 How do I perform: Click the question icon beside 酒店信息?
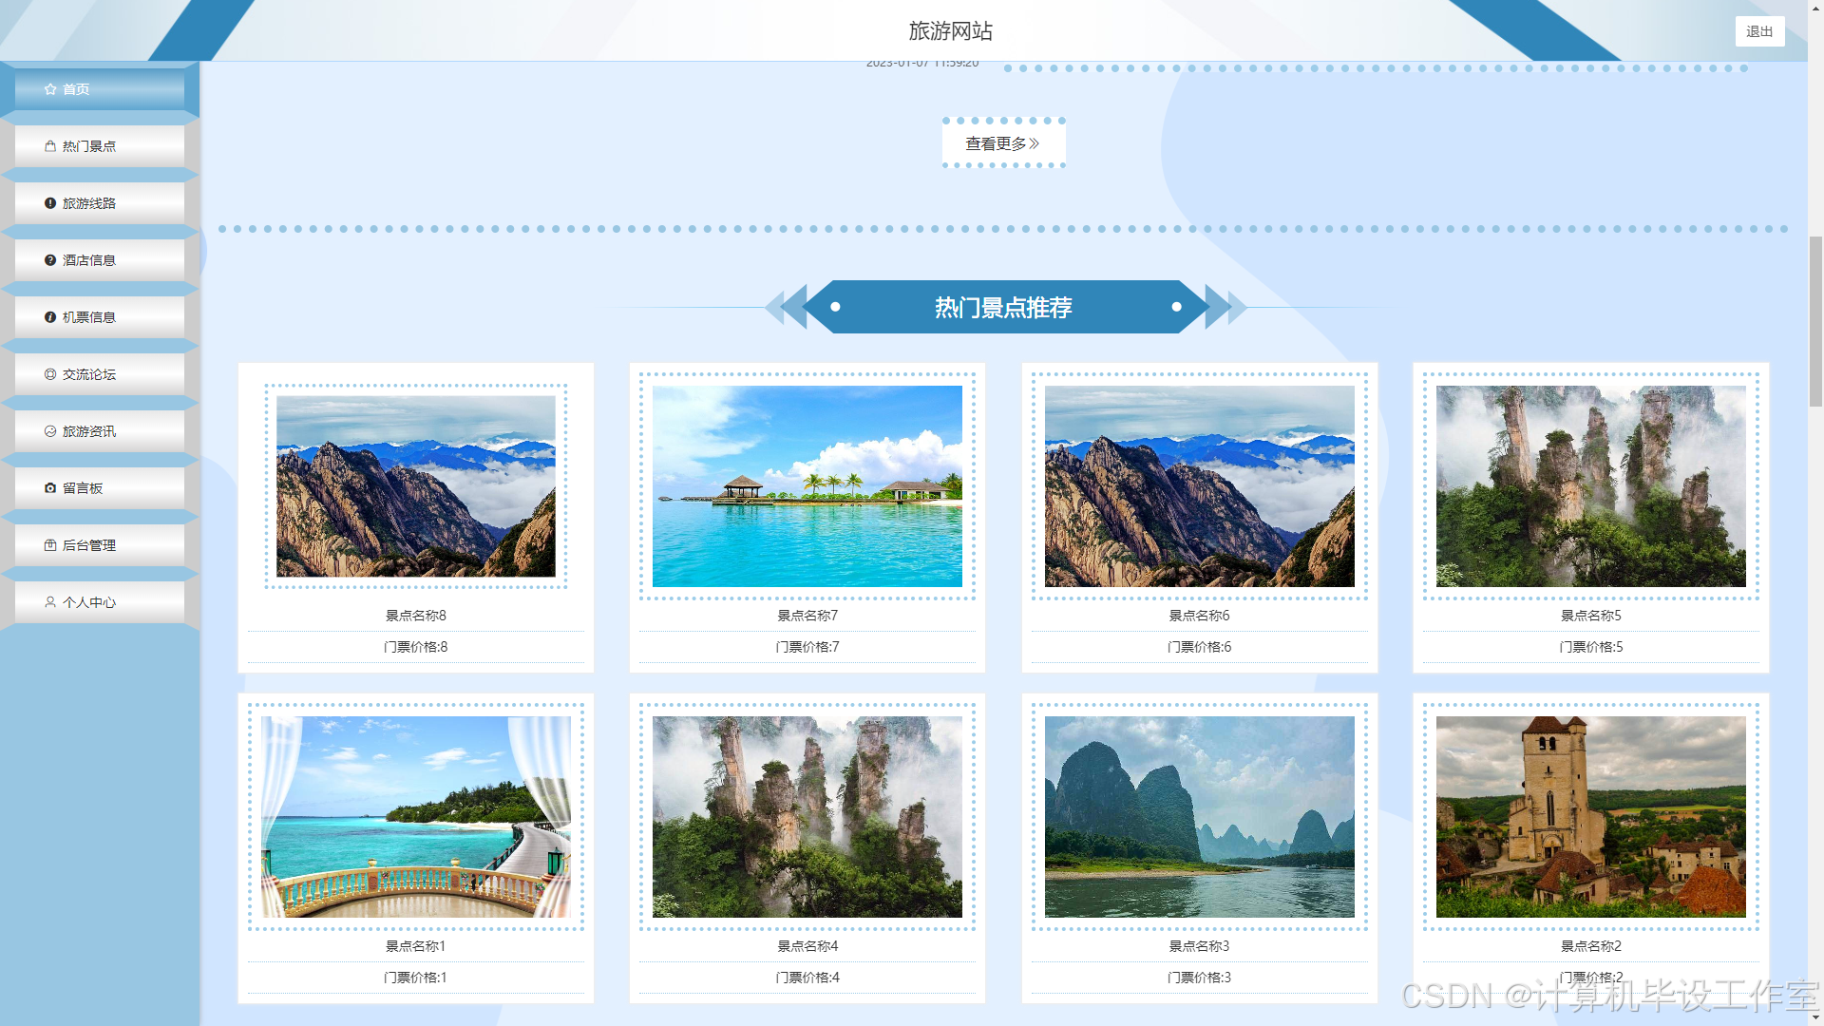[50, 260]
